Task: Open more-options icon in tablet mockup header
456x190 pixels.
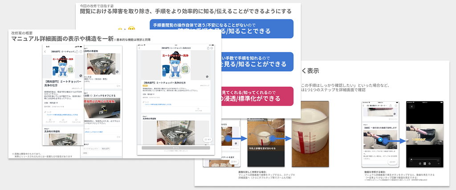Action: pyautogui.click(x=212, y=48)
